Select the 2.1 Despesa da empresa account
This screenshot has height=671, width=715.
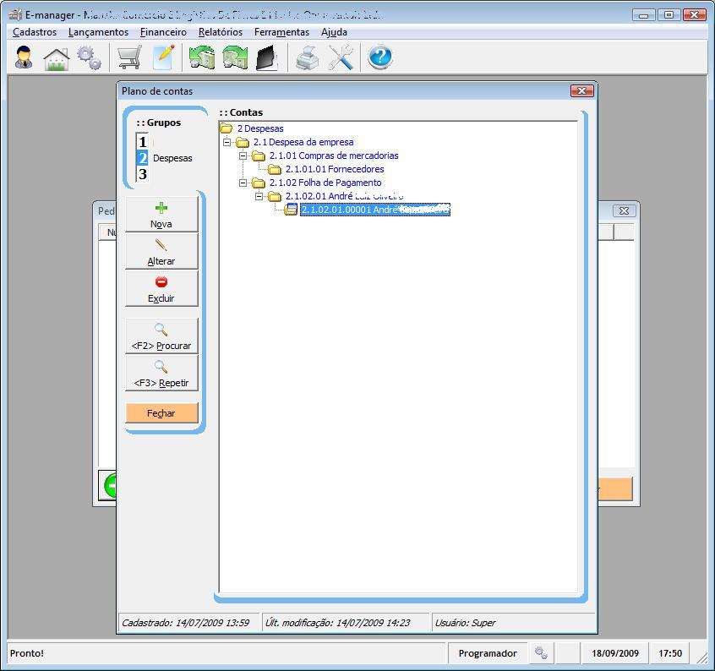(x=303, y=142)
